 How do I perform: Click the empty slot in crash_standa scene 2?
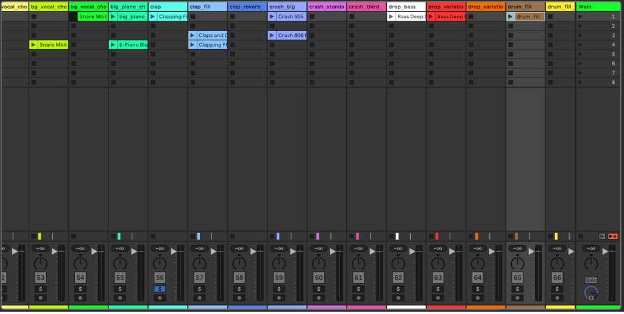point(327,26)
